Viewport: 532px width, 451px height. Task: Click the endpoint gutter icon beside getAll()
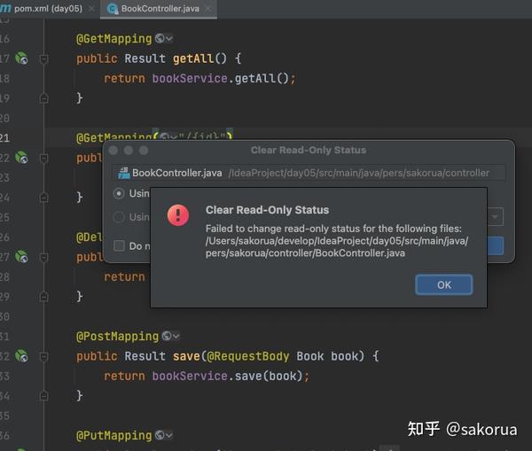pos(21,58)
